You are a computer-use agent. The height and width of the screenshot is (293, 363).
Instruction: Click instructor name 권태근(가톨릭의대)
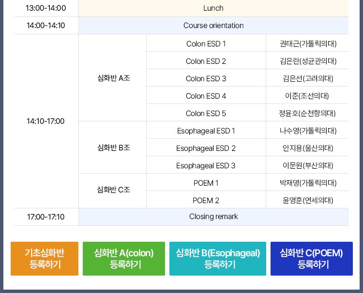tap(308, 44)
